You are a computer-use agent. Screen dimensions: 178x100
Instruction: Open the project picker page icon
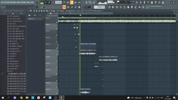(128, 7)
